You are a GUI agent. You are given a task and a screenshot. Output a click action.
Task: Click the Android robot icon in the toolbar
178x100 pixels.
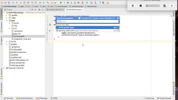[x=108, y=2]
